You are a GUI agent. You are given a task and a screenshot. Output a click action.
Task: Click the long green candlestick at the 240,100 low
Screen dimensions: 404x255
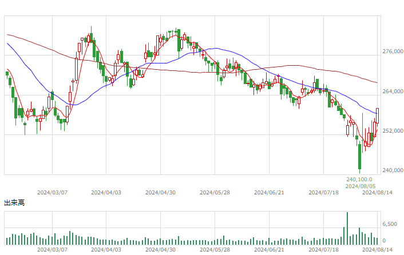(x=360, y=157)
